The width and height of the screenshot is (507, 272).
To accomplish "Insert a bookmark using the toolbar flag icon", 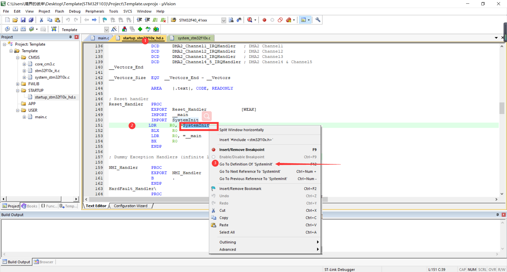I will coord(105,20).
